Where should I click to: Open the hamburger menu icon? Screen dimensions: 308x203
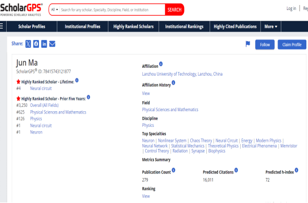[x=2, y=26]
